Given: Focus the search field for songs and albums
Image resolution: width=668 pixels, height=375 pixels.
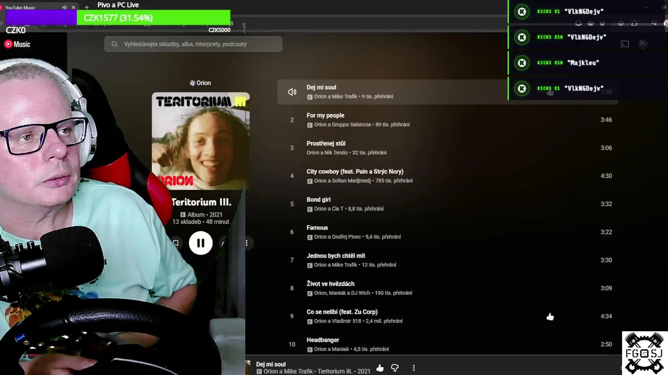Looking at the screenshot, I should 193,44.
